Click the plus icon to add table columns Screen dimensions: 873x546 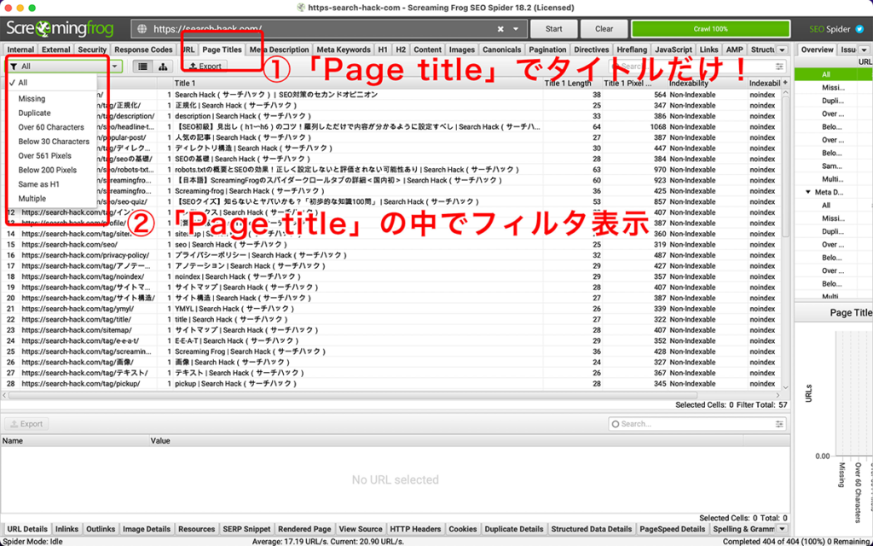click(785, 83)
